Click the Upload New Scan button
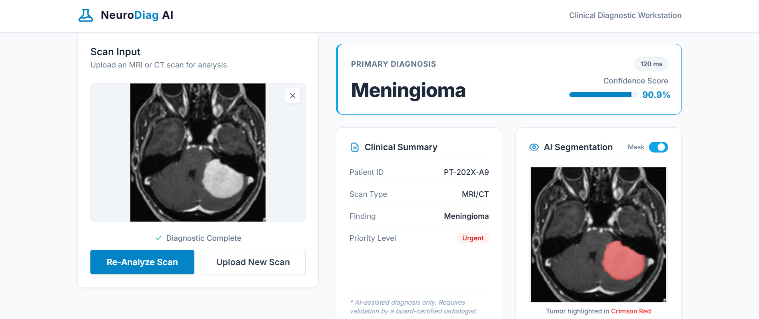The height and width of the screenshot is (319, 759). pos(253,262)
